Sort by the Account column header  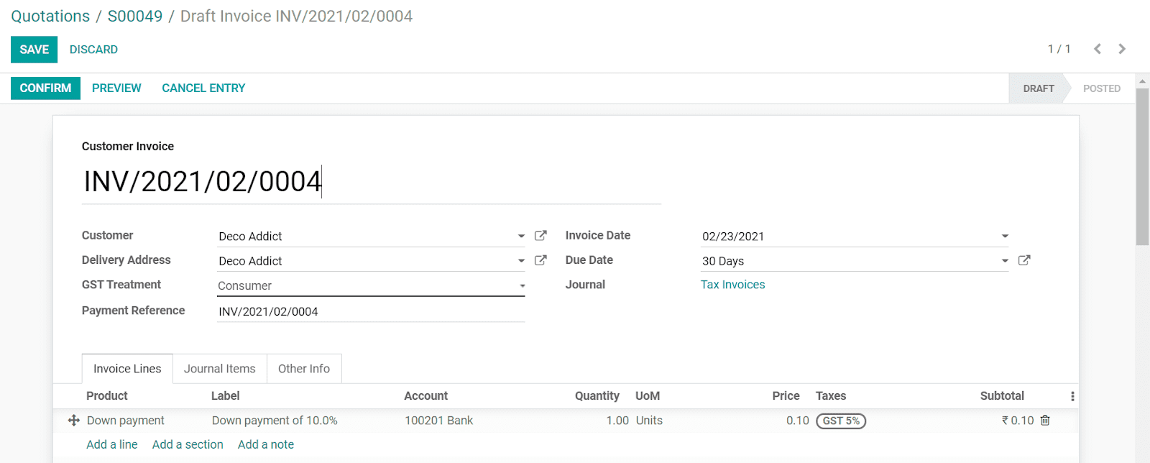[425, 396]
